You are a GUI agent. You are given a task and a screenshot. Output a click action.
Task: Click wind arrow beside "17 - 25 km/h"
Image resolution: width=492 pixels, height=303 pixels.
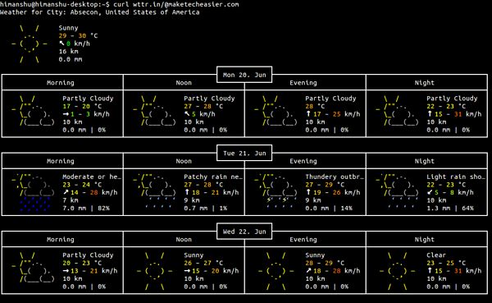coord(308,114)
